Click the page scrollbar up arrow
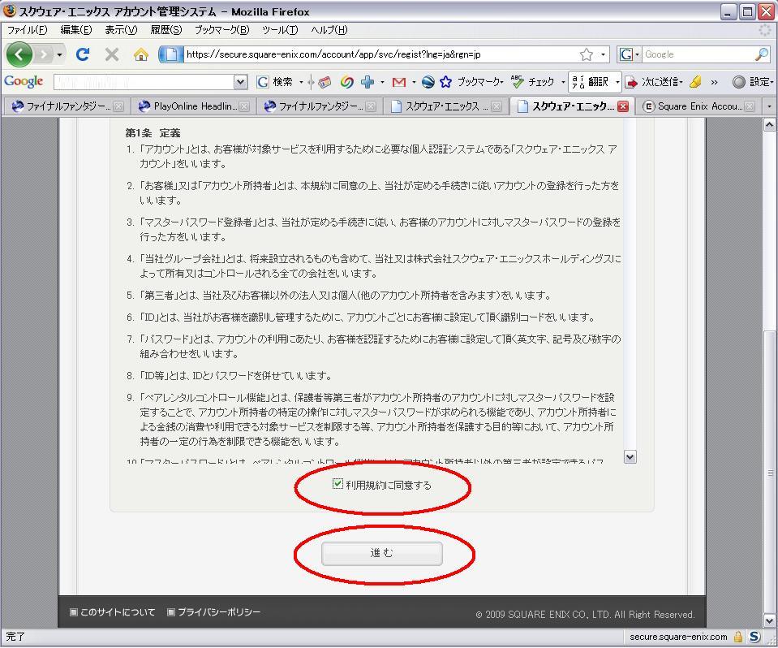Image resolution: width=778 pixels, height=648 pixels. [x=769, y=124]
